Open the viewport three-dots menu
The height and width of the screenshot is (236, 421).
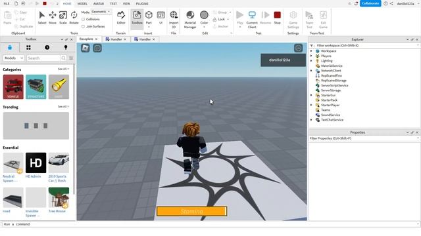point(298,48)
